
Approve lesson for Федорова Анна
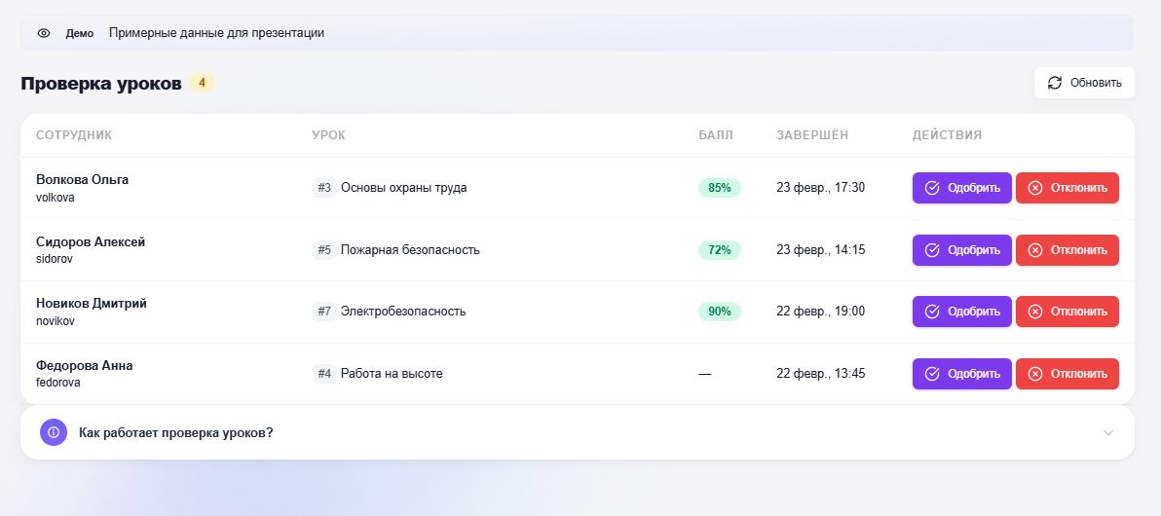click(x=962, y=374)
